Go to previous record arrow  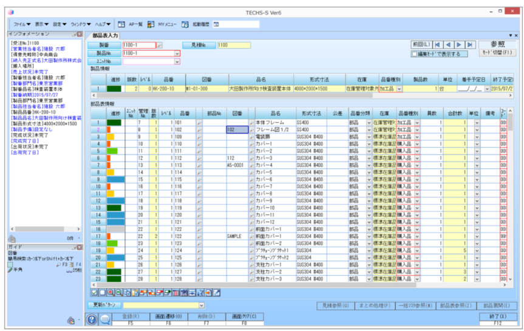coord(448,45)
